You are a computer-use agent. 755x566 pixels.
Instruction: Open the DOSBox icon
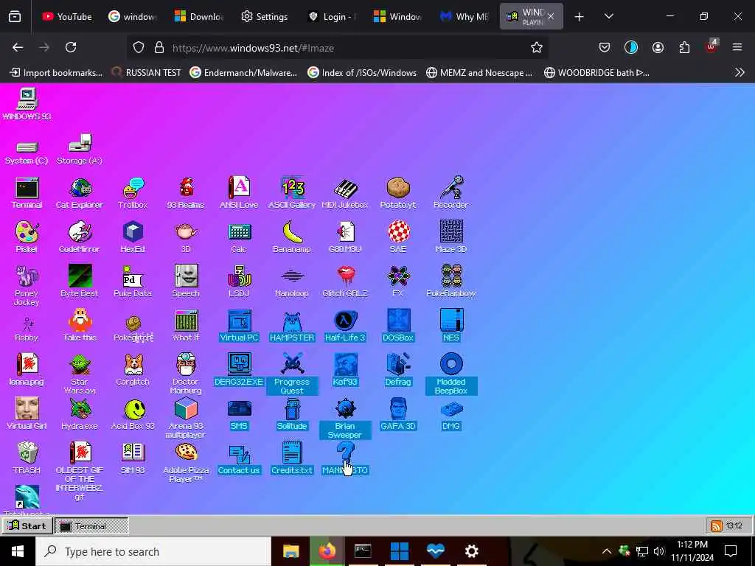point(398,326)
